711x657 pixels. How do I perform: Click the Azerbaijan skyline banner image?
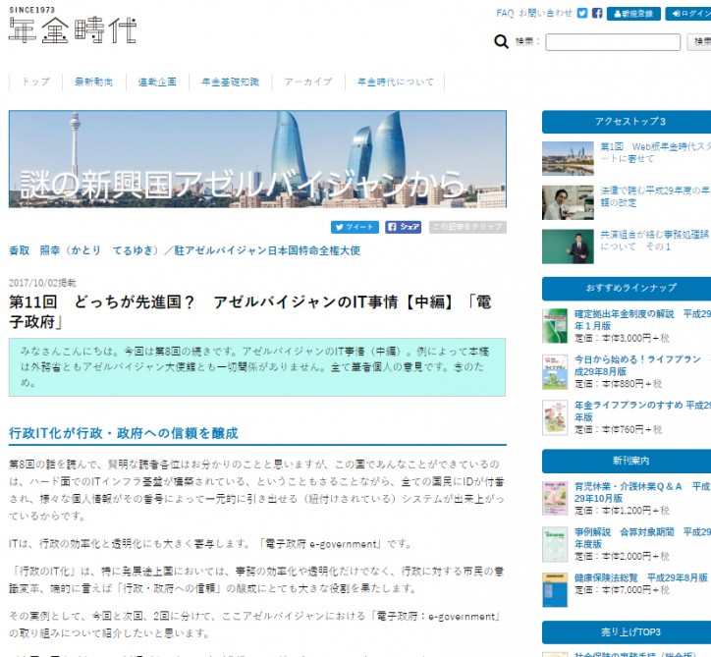[x=257, y=158]
